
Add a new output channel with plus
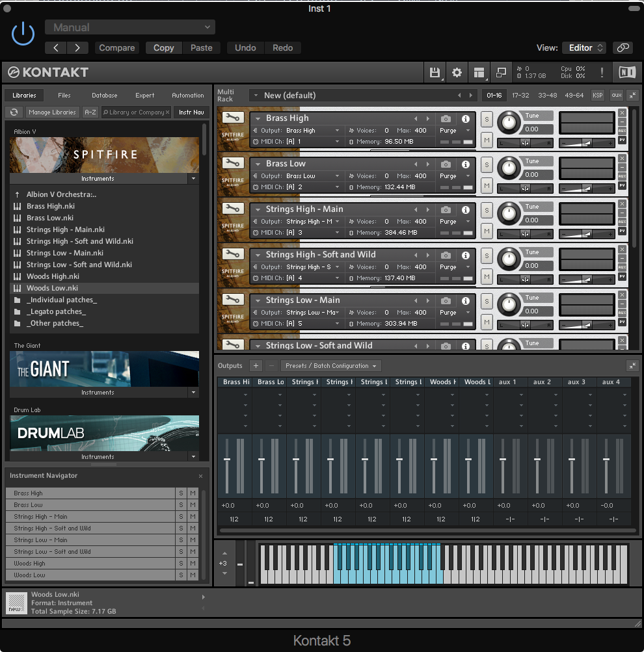256,366
